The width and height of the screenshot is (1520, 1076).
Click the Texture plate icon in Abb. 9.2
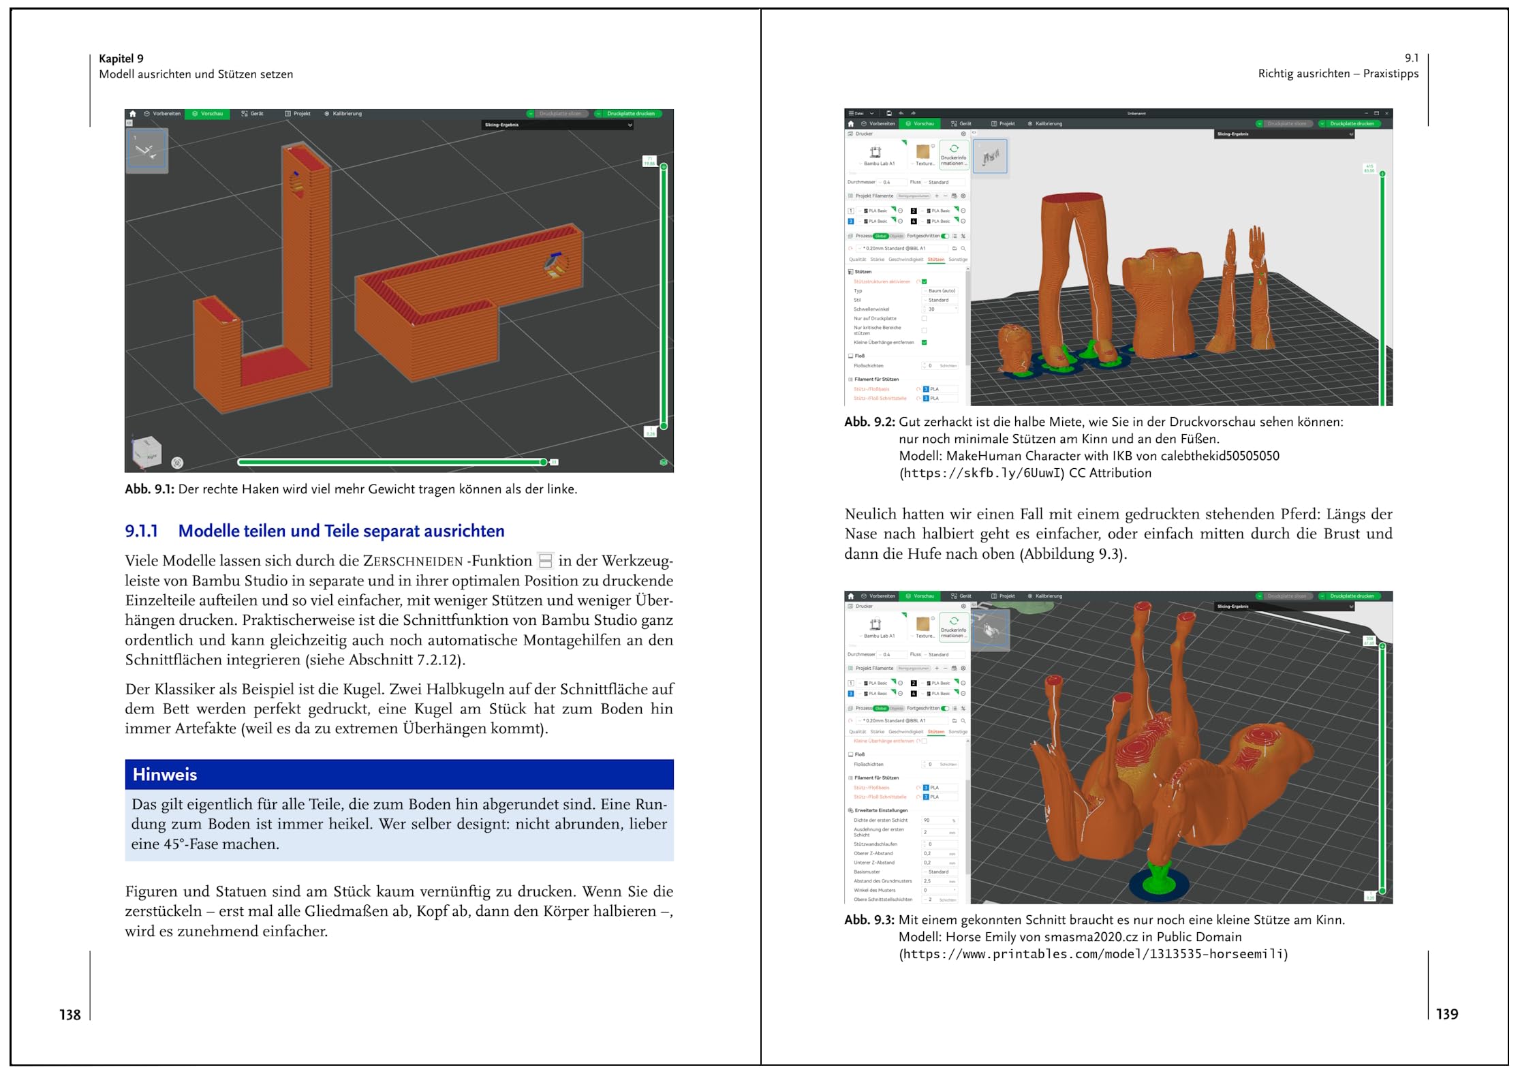click(924, 151)
